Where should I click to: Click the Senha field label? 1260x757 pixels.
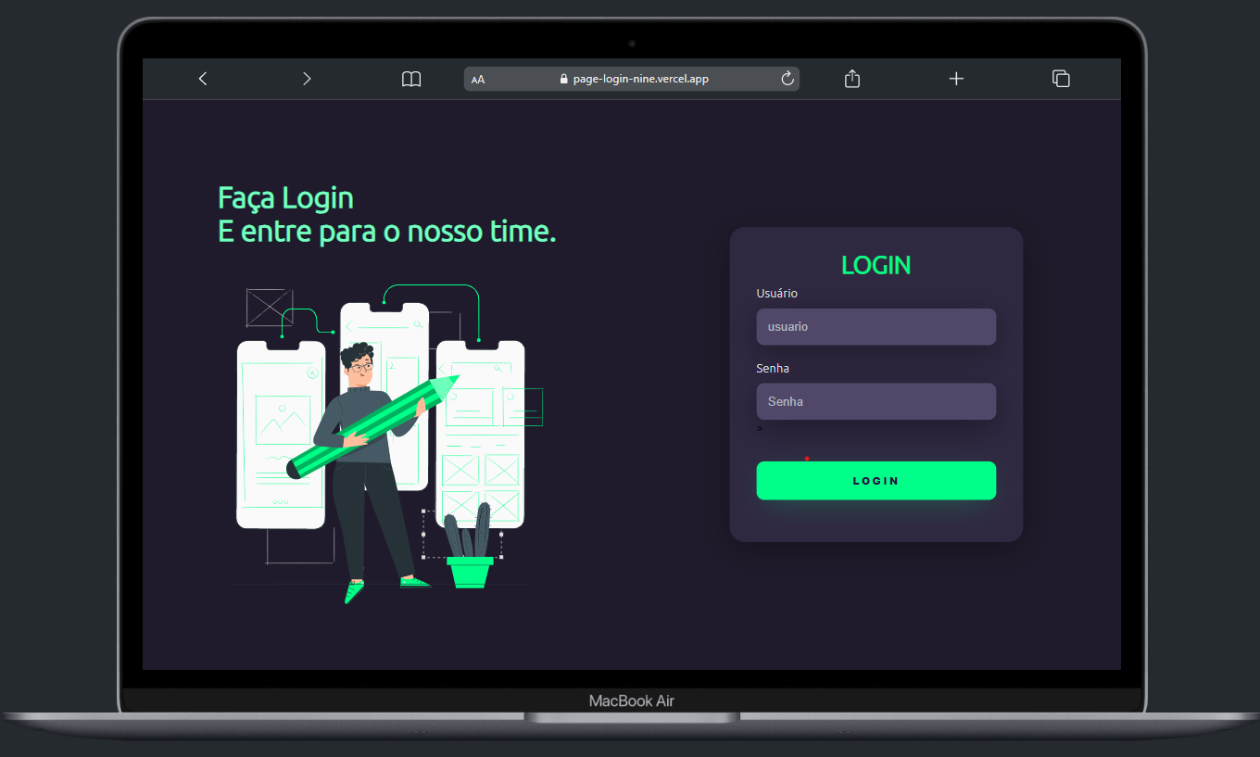[x=773, y=368]
